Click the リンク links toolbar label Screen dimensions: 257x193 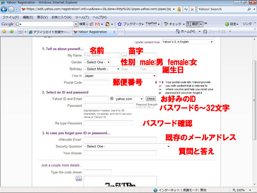(247, 24)
